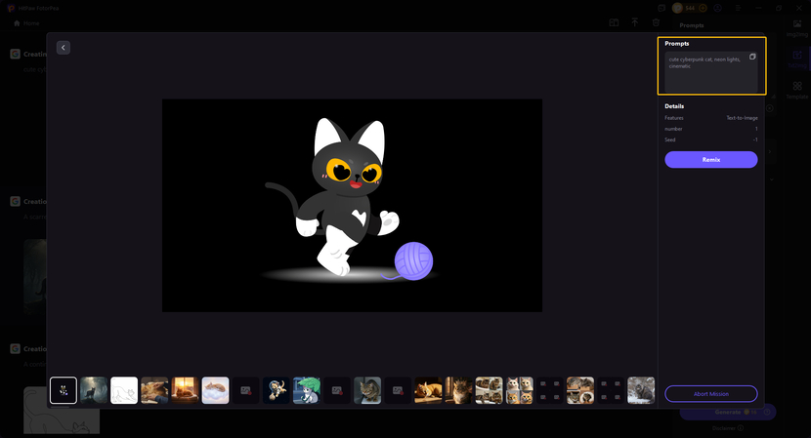The image size is (811, 438).
Task: Click the Abort Mission button
Action: [x=710, y=393]
